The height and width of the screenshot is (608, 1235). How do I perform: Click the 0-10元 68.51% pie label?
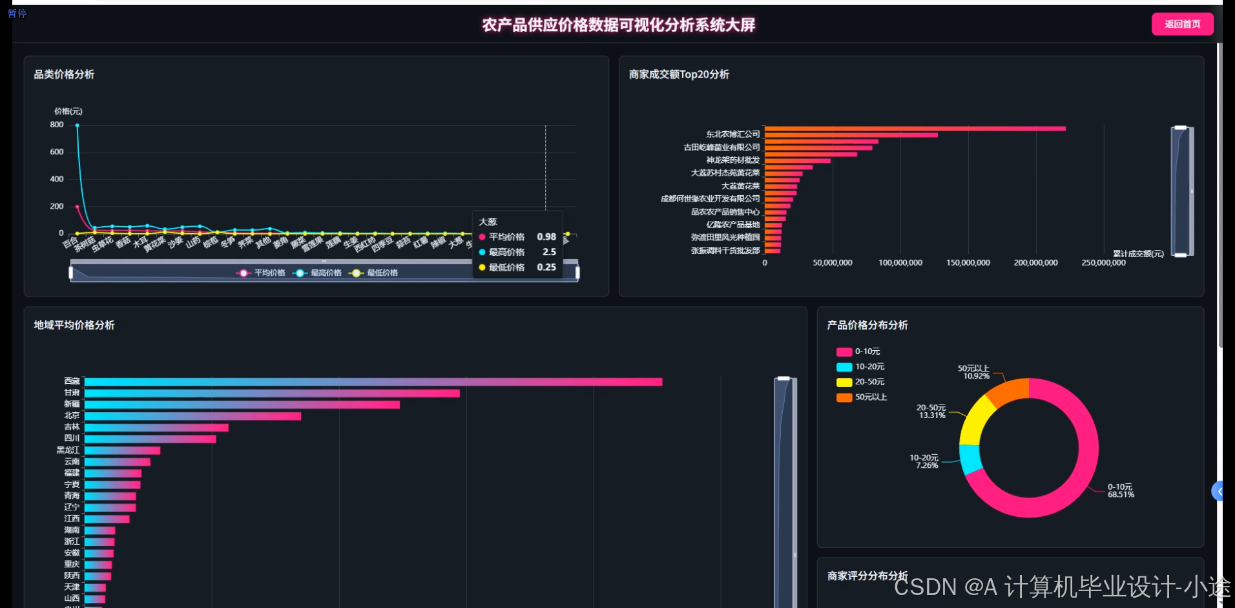tap(1121, 490)
